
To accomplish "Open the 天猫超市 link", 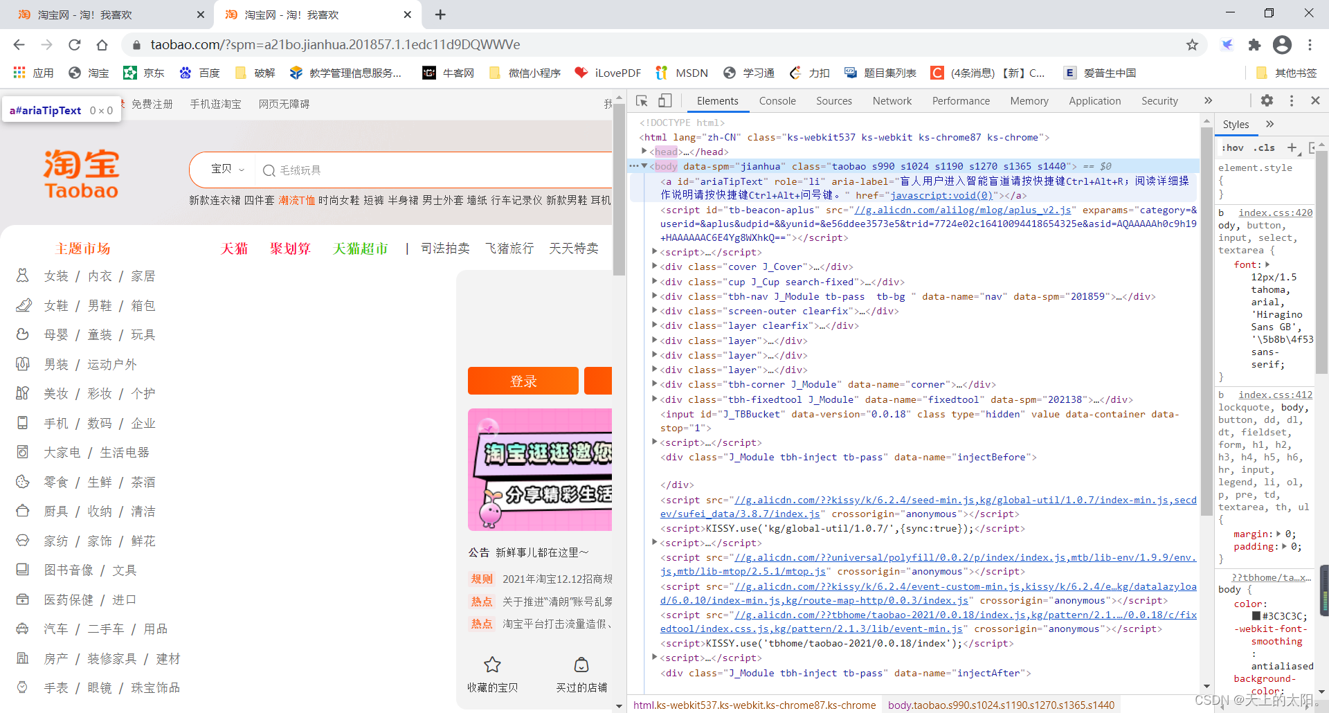I will 361,249.
